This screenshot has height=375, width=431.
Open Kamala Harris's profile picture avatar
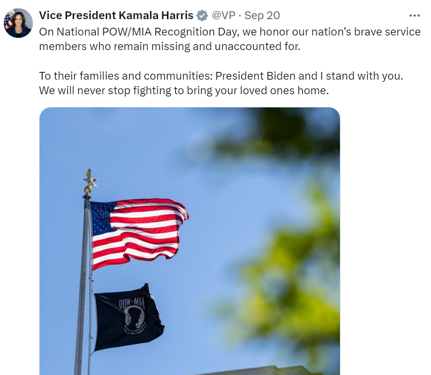(x=18, y=23)
